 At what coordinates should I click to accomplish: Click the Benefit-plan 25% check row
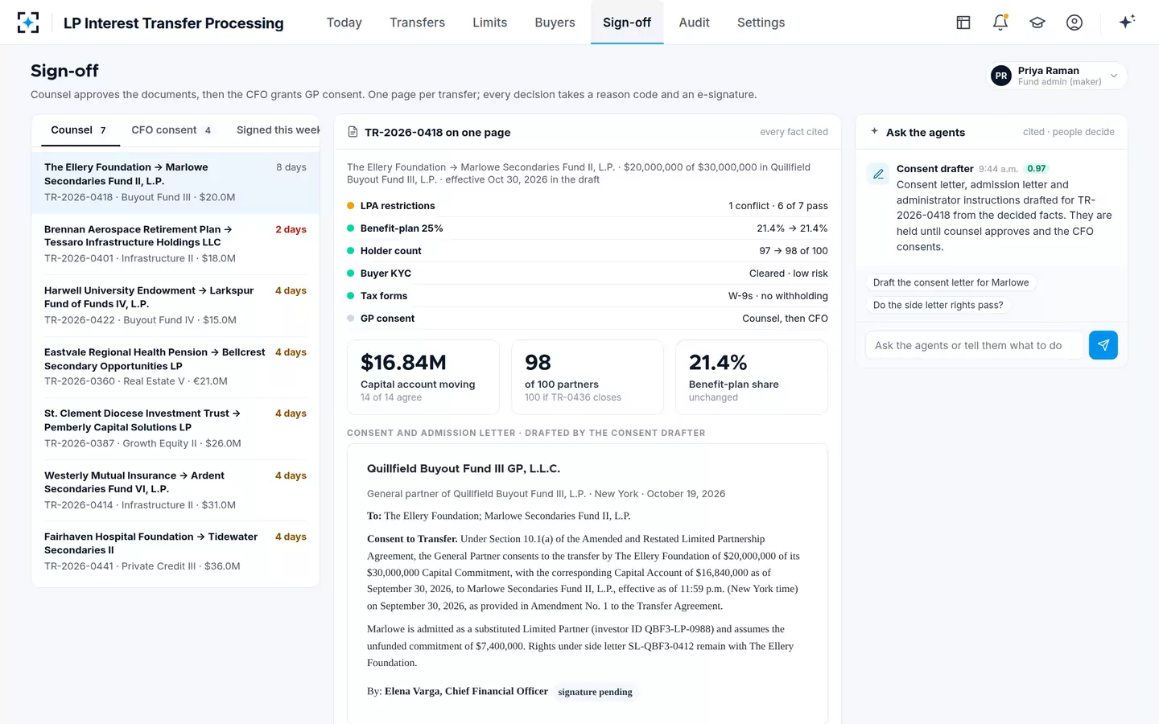(588, 228)
